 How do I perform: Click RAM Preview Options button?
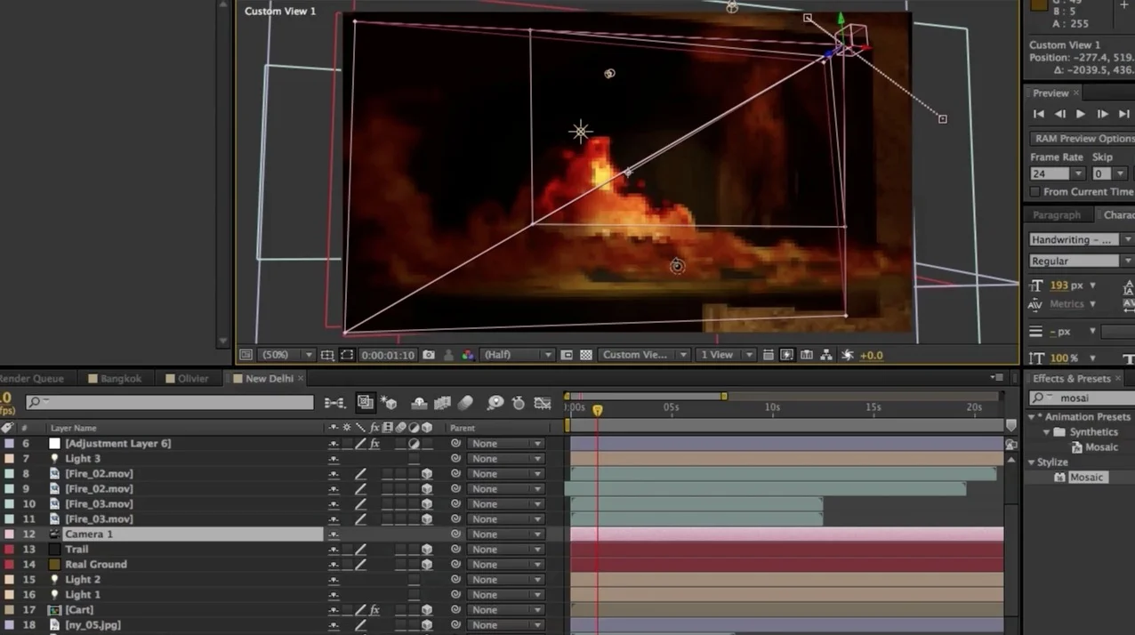click(1083, 139)
